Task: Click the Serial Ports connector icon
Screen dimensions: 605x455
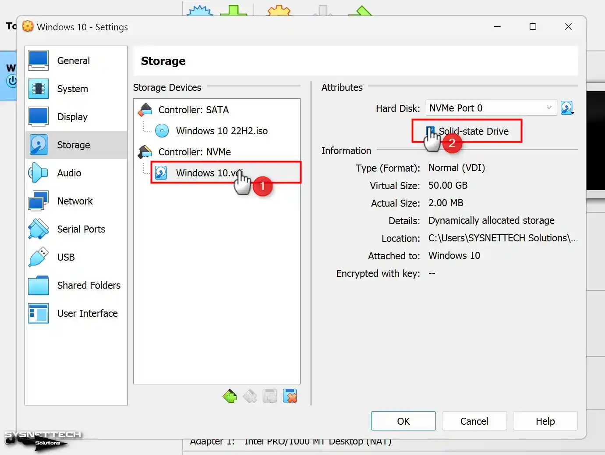Action: pyautogui.click(x=39, y=229)
